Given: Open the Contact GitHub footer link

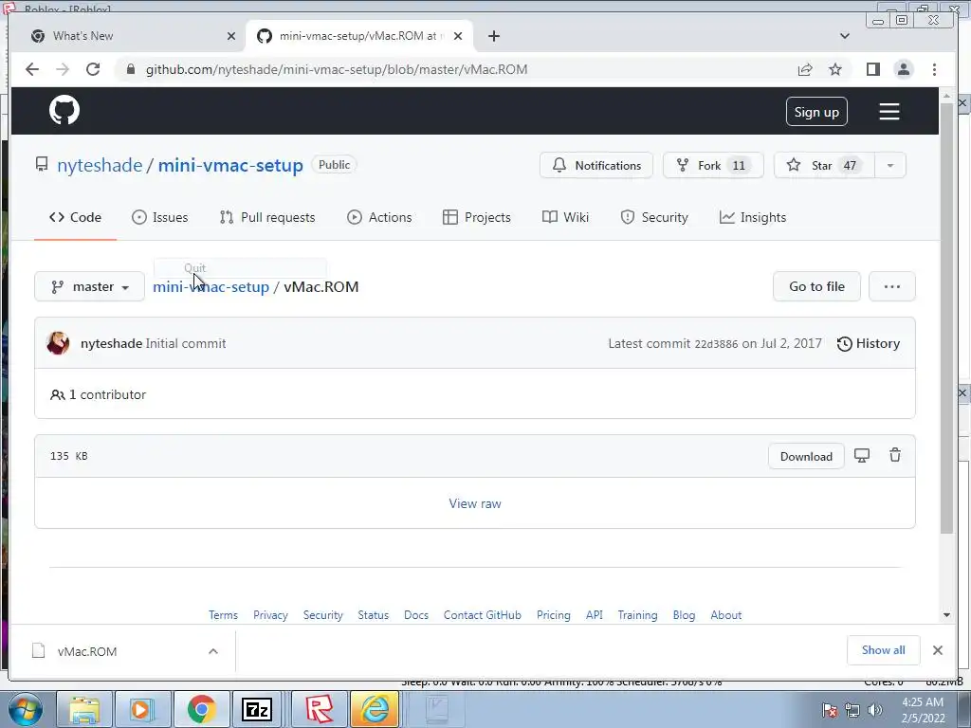Looking at the screenshot, I should coord(483,614).
